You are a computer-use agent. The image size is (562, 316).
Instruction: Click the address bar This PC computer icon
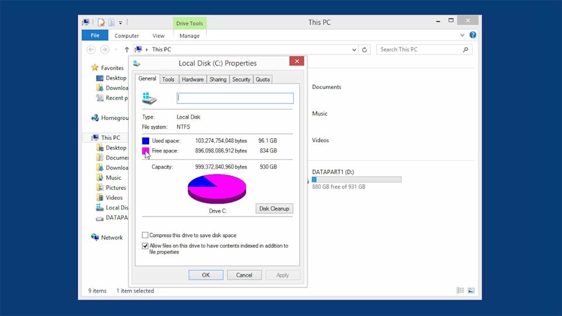138,49
